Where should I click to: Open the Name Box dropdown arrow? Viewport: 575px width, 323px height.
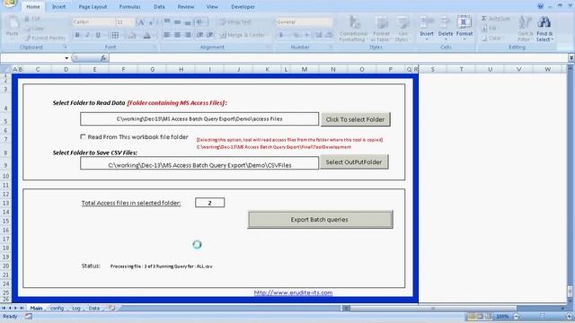[x=66, y=57]
